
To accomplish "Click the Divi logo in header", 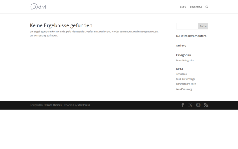I will [38, 7].
